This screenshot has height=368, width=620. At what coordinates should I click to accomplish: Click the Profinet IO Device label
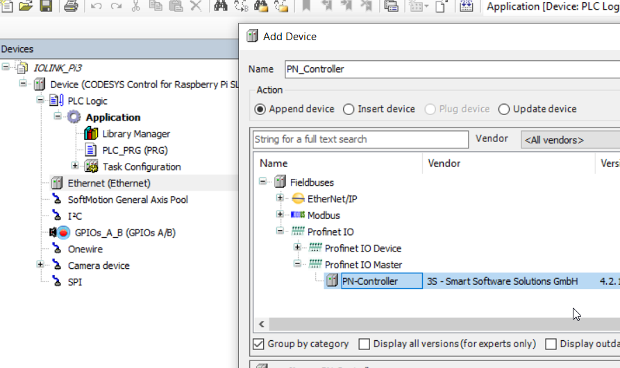pos(363,248)
